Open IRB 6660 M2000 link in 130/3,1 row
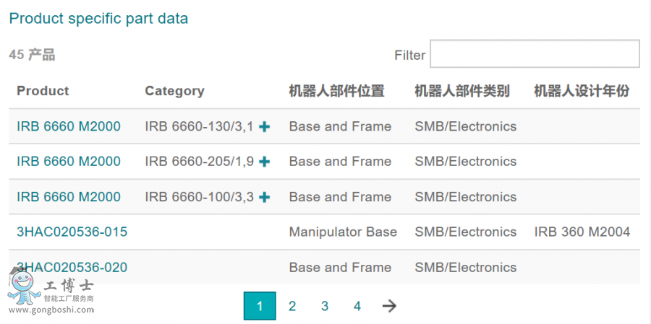Image resolution: width=651 pixels, height=324 pixels. pyautogui.click(x=69, y=126)
